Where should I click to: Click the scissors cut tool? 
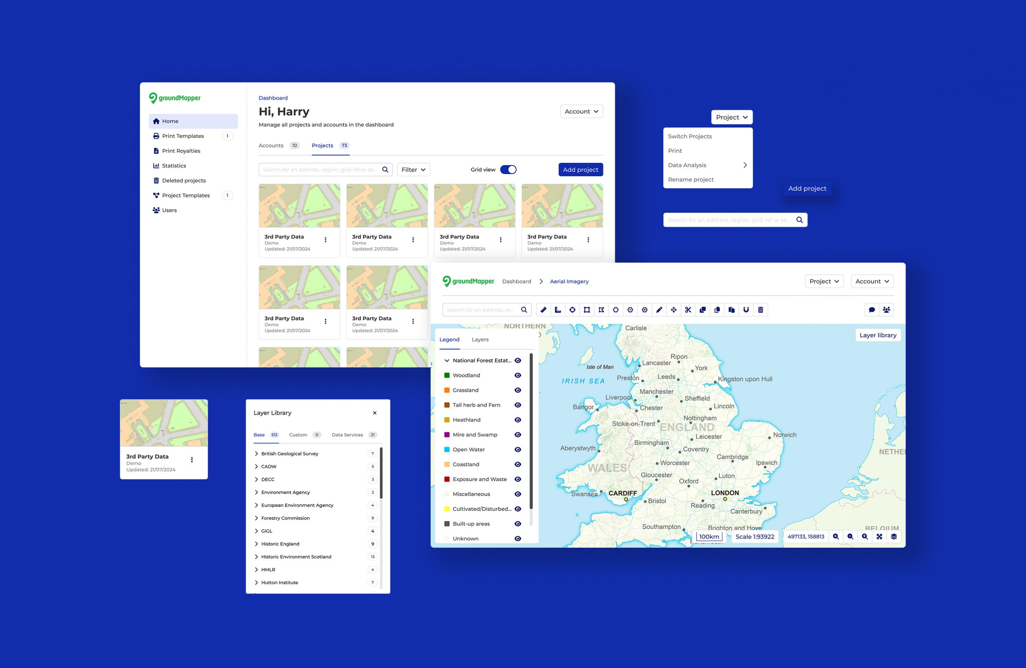click(x=688, y=310)
